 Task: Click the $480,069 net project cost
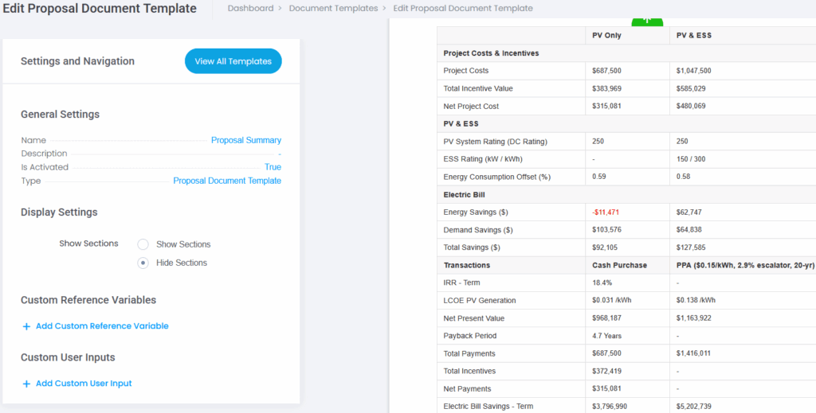coord(691,106)
